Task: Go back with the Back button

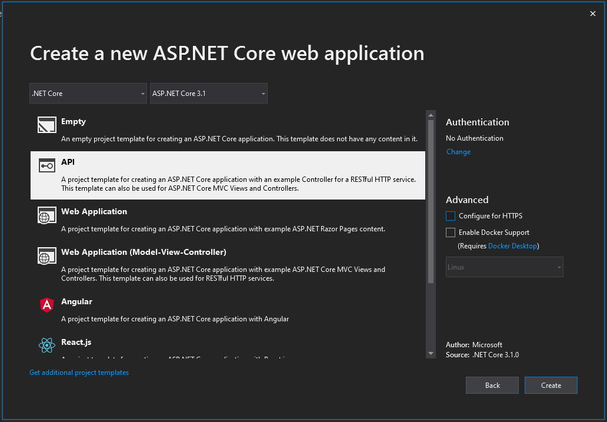Action: 492,385
